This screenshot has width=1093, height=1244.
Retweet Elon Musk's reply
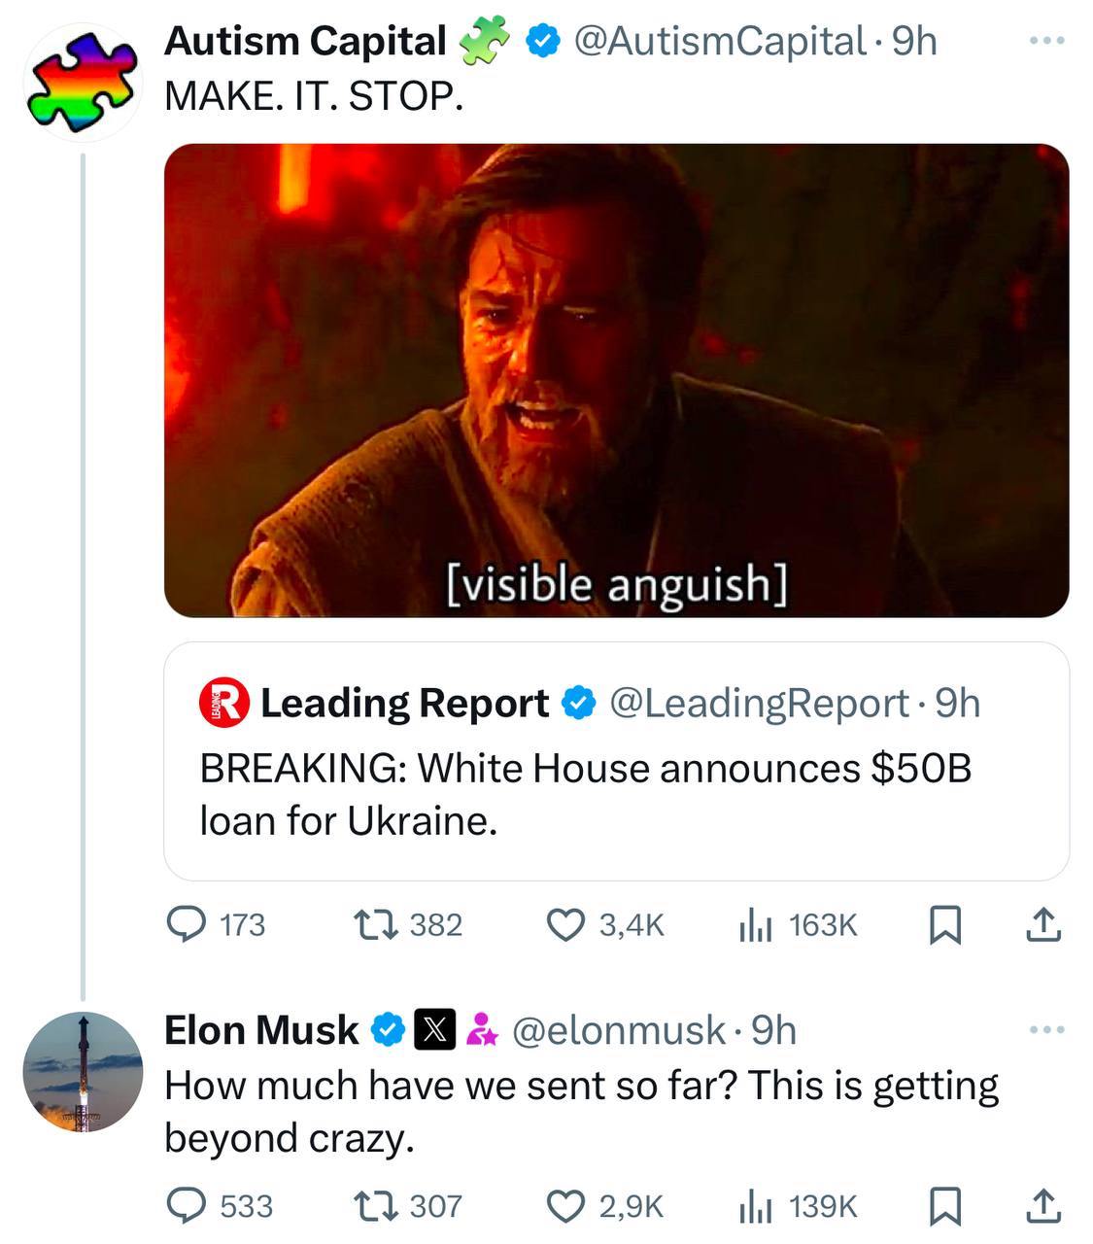coord(376,1206)
